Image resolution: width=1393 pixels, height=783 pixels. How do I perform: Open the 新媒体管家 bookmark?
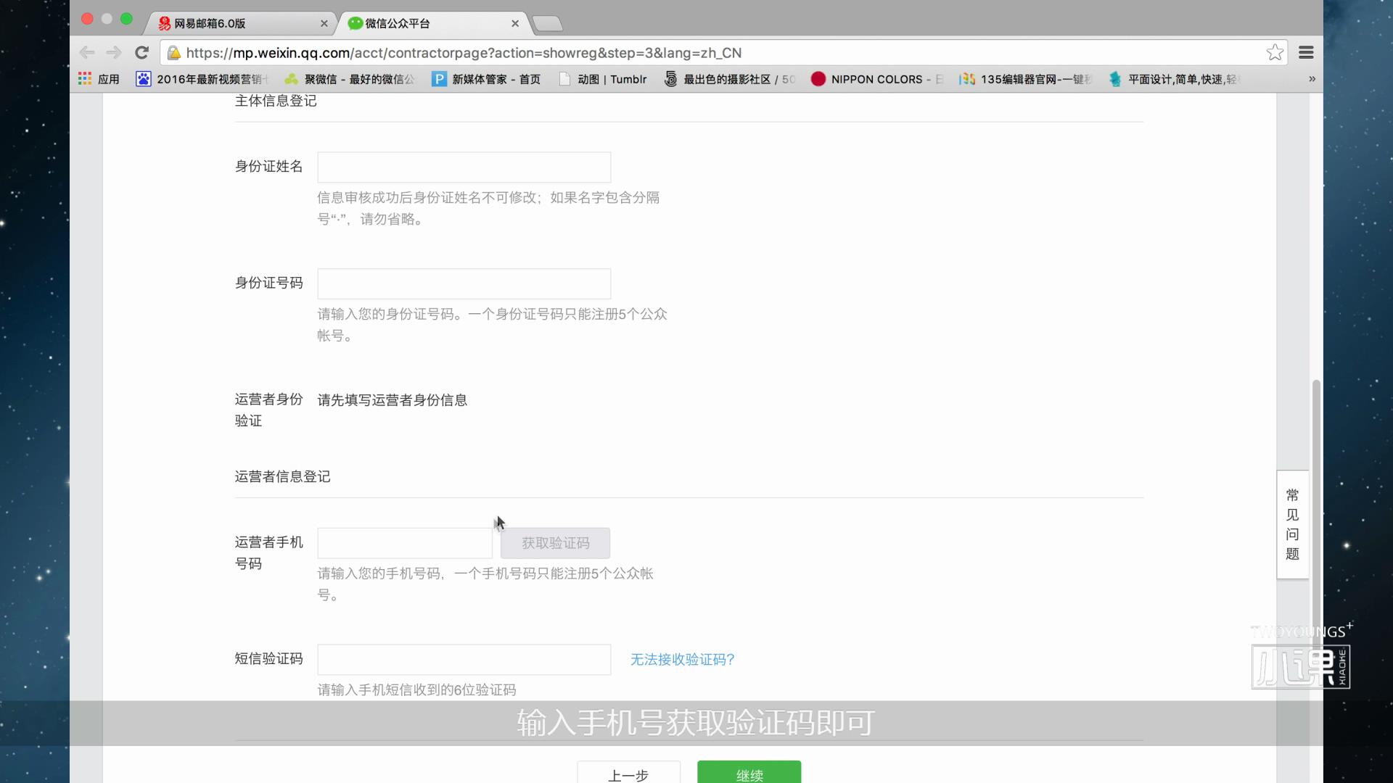(x=485, y=79)
